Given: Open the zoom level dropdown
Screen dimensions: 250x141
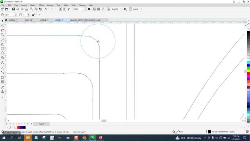Looking at the screenshot, I should [85, 9].
